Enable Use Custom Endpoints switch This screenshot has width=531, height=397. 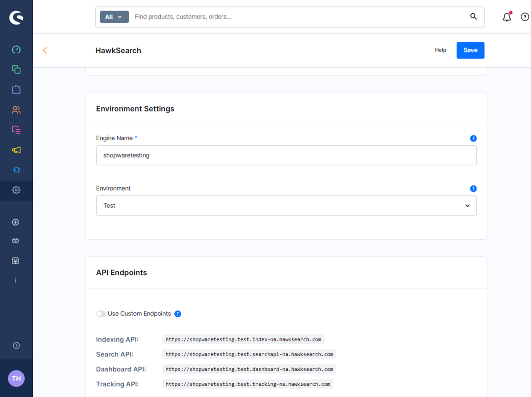coord(101,314)
